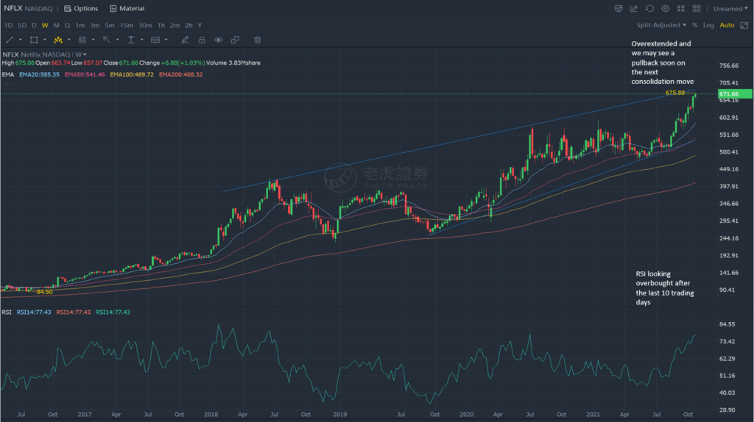
Task: Select the Y yearly timeframe
Action: (x=200, y=26)
